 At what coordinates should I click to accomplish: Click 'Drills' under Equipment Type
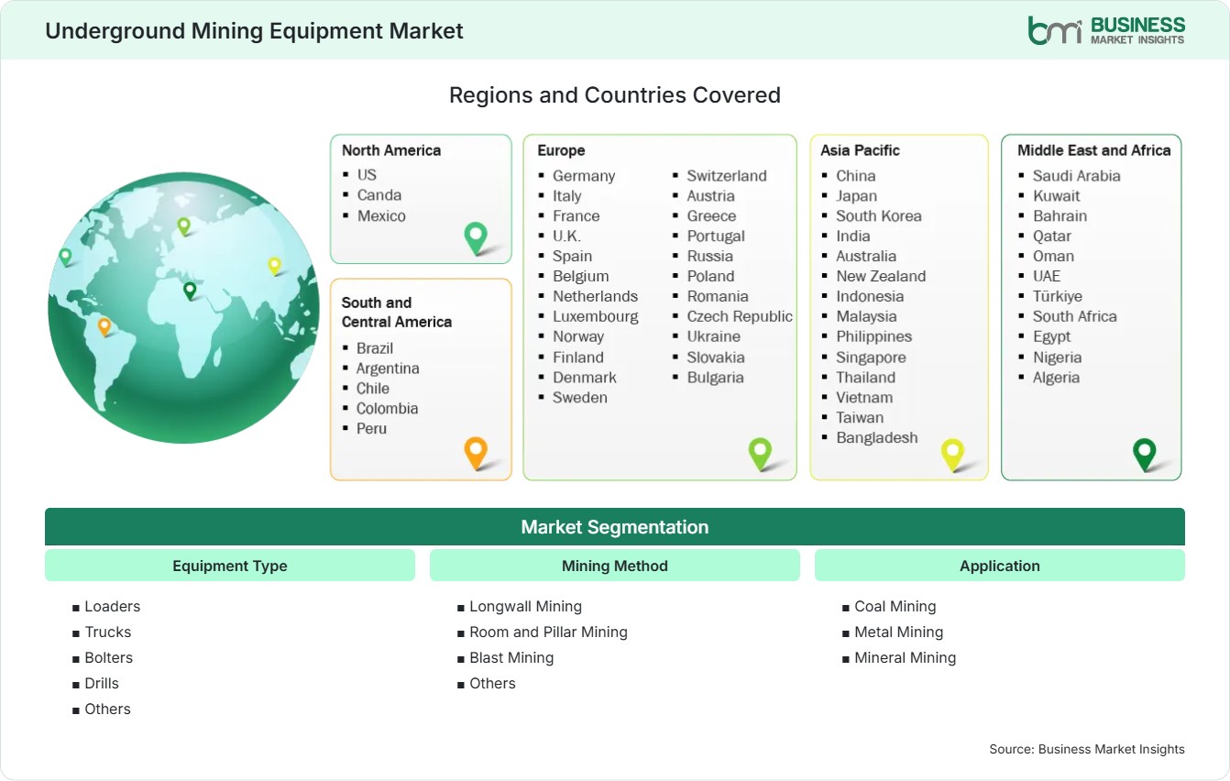[x=102, y=684]
